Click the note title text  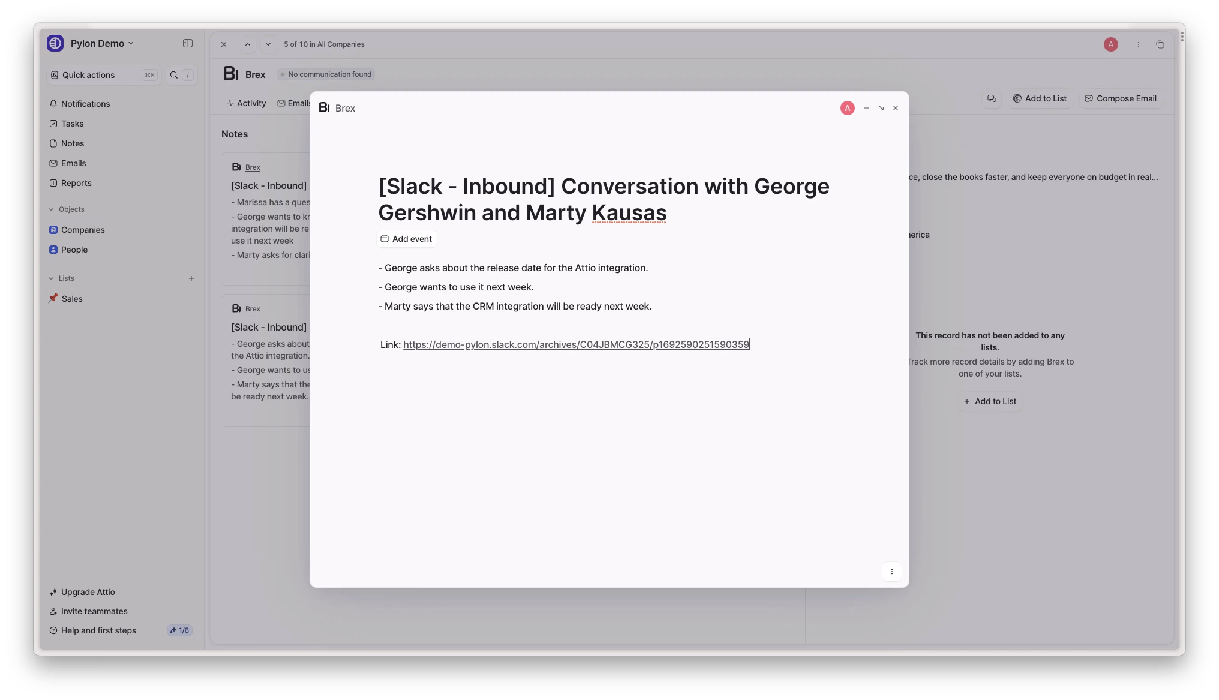click(x=604, y=199)
